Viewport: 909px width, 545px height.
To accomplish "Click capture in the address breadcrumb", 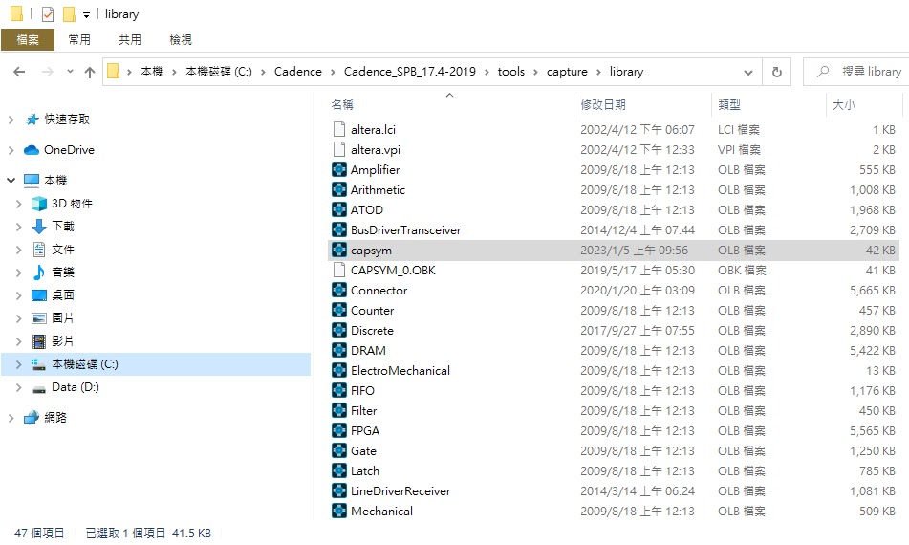I will pos(567,72).
